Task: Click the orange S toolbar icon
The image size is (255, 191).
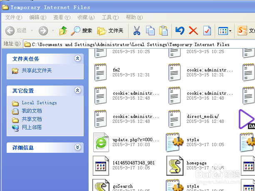Action: pos(242,31)
